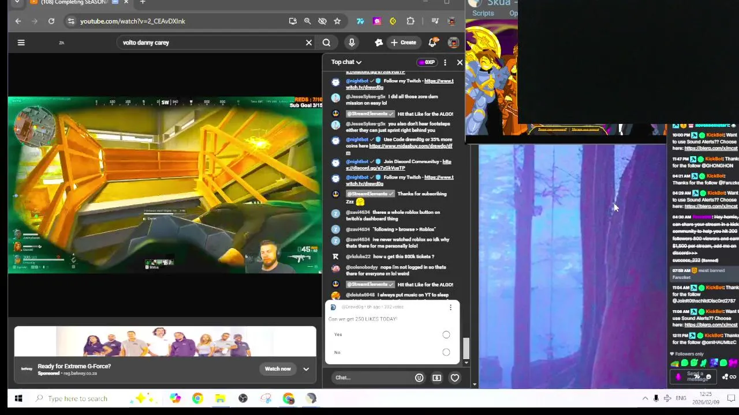Open the Chrome extensions puzzle icon
The image size is (739, 415).
(x=410, y=21)
